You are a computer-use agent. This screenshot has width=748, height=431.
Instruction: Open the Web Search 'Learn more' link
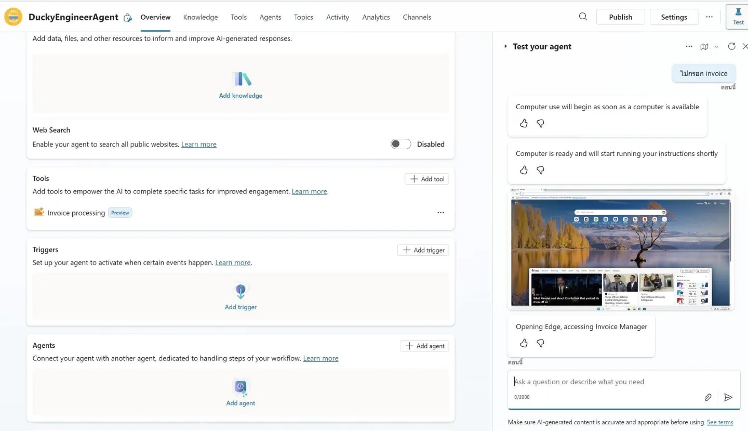pyautogui.click(x=199, y=145)
